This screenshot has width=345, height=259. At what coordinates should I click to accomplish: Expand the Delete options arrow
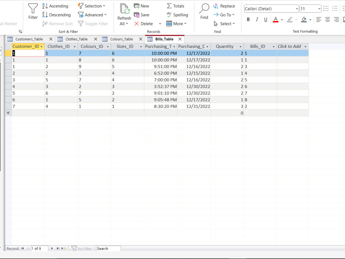(160, 23)
